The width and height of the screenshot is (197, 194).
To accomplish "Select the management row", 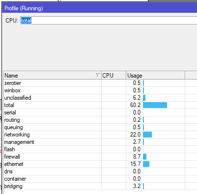I will tap(100, 142).
